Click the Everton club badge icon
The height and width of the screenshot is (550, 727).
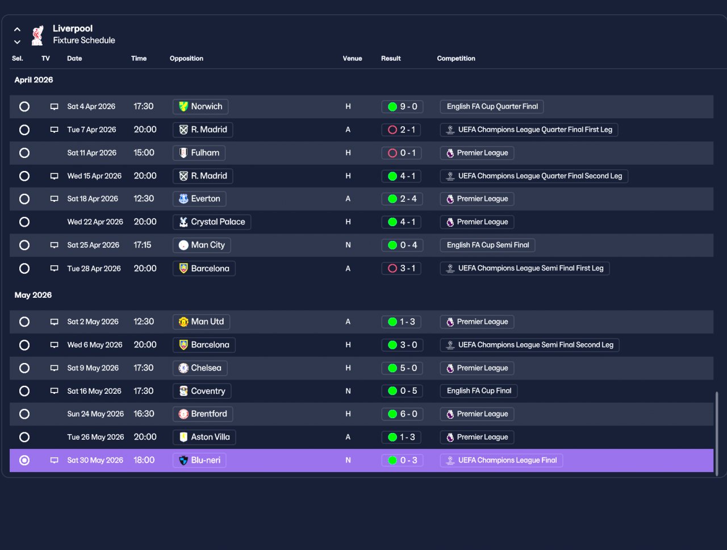pyautogui.click(x=183, y=199)
